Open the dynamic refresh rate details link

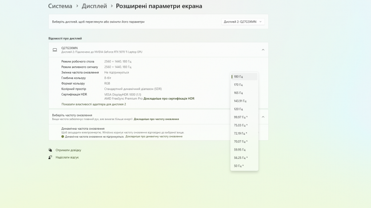point(154,137)
